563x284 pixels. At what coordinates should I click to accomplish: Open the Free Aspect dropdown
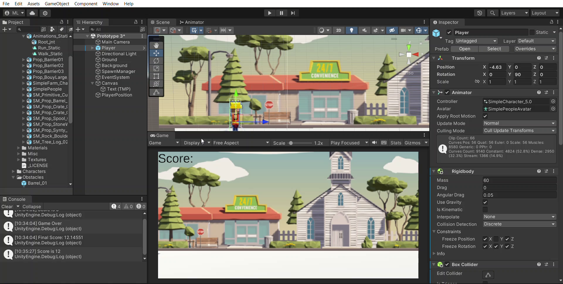point(241,143)
